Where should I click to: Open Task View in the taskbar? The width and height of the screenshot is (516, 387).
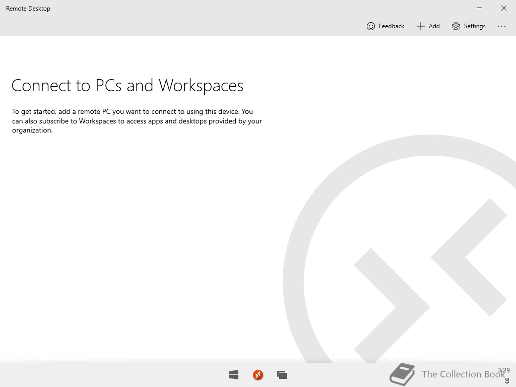tap(282, 375)
